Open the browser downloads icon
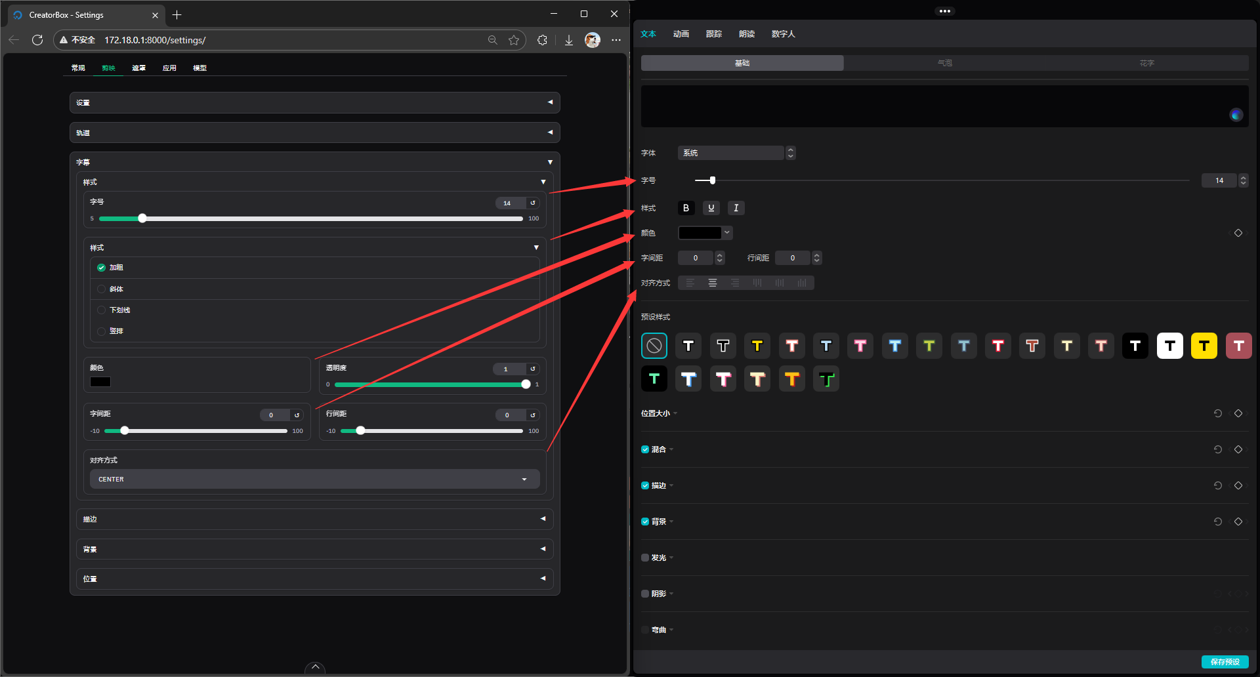 569,40
